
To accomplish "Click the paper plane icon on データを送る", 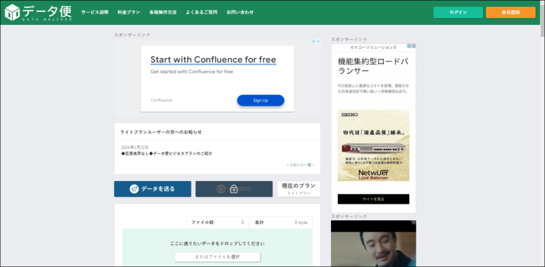I will [135, 189].
